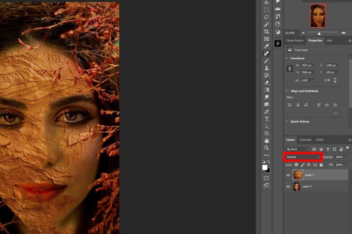Pick the Eyedropper tool
This screenshot has height=234, width=352.
[267, 46]
